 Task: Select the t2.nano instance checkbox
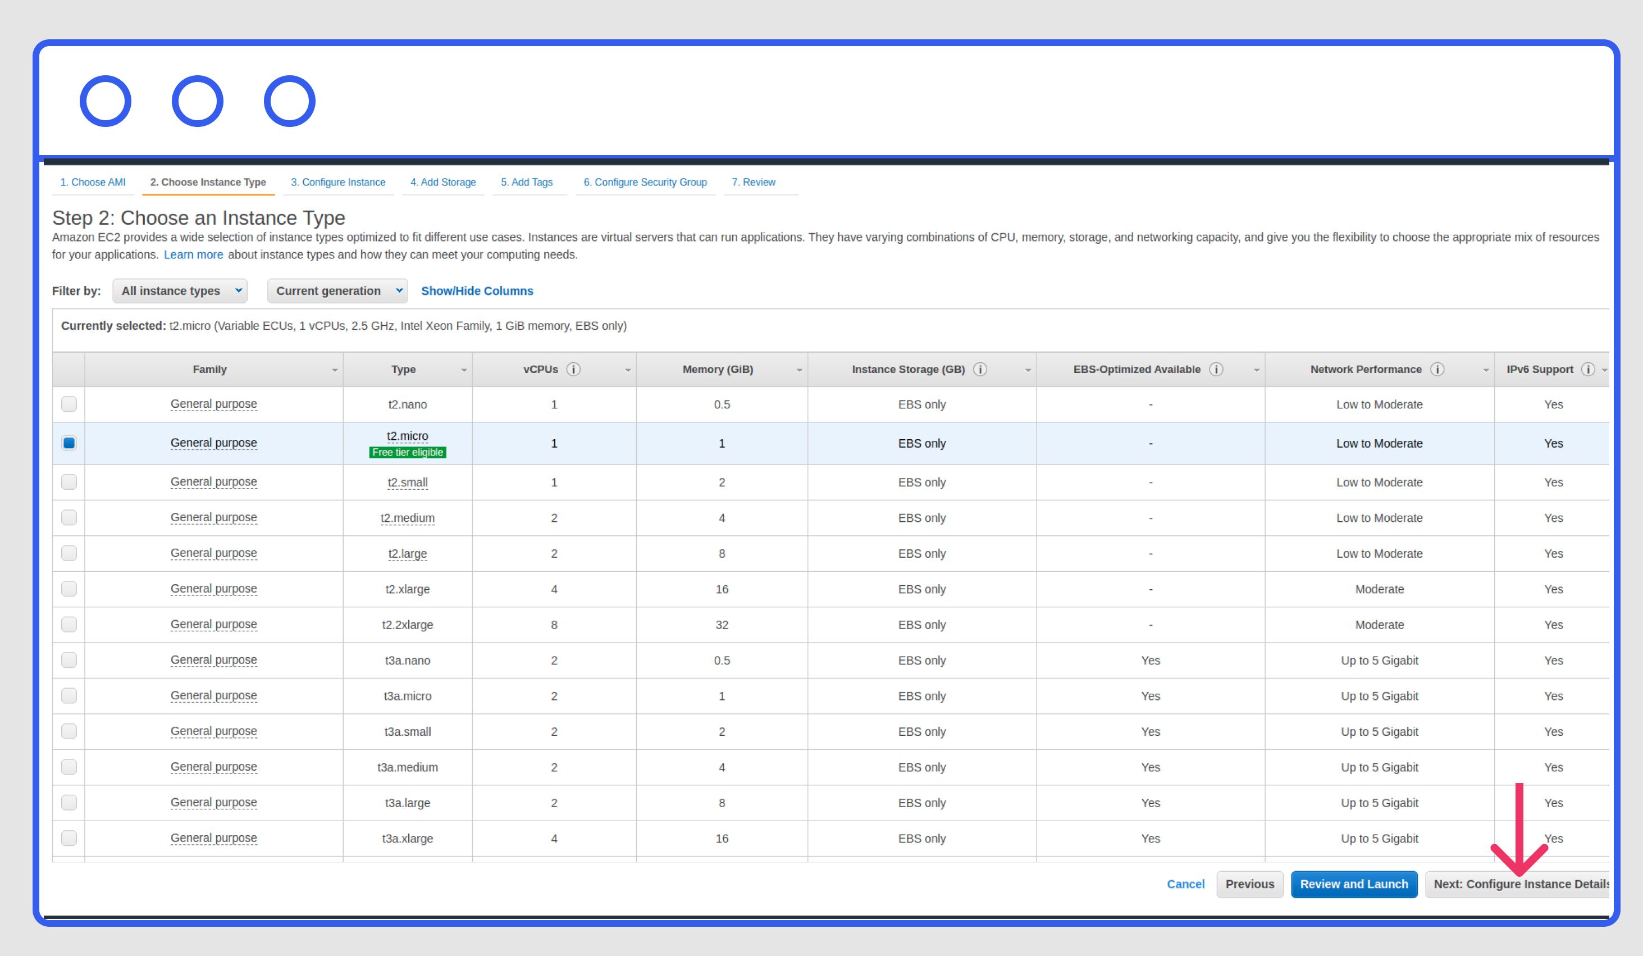point(69,404)
